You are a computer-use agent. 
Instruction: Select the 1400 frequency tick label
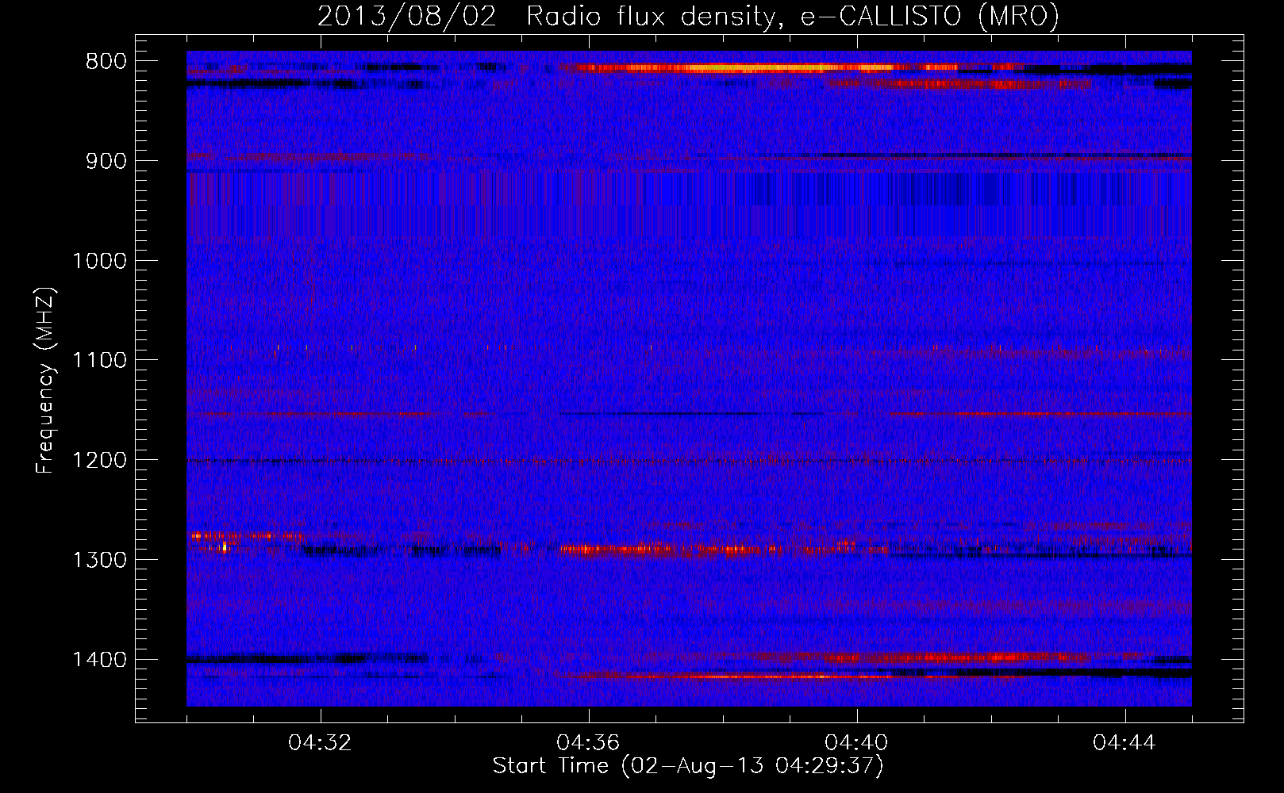click(99, 660)
